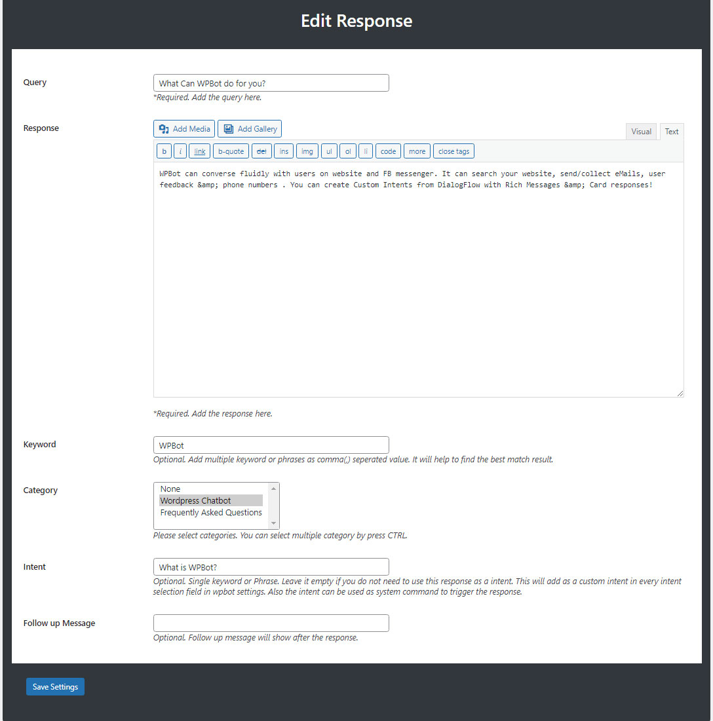The image size is (713, 721).
Task: Click the Category label
Action: tap(41, 490)
